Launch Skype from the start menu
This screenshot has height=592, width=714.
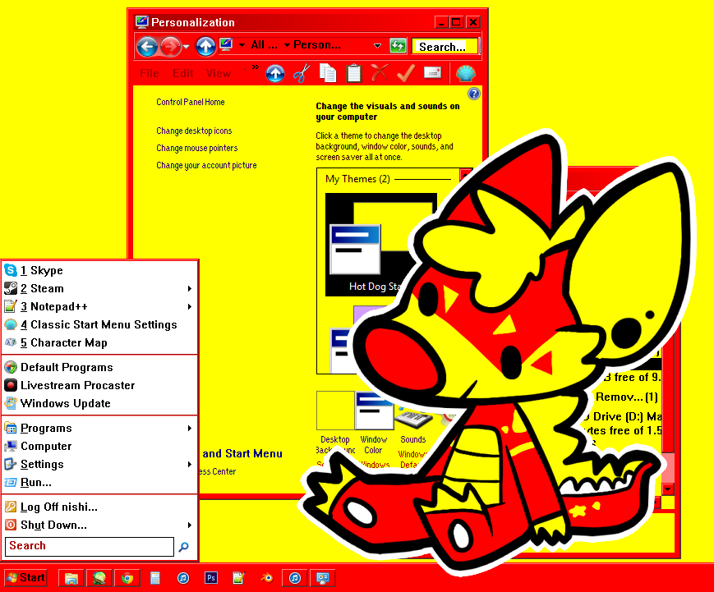[x=100, y=270]
